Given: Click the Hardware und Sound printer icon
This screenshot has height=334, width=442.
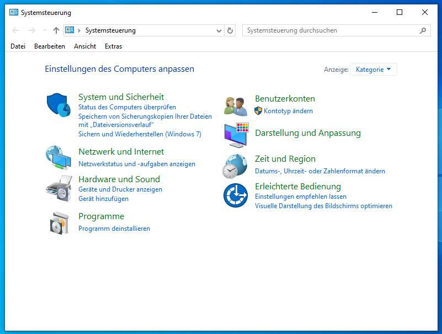Looking at the screenshot, I should tap(58, 188).
